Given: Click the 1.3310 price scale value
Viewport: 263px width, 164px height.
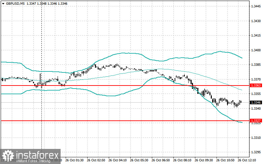Looking at the screenshot, I should [256, 138].
